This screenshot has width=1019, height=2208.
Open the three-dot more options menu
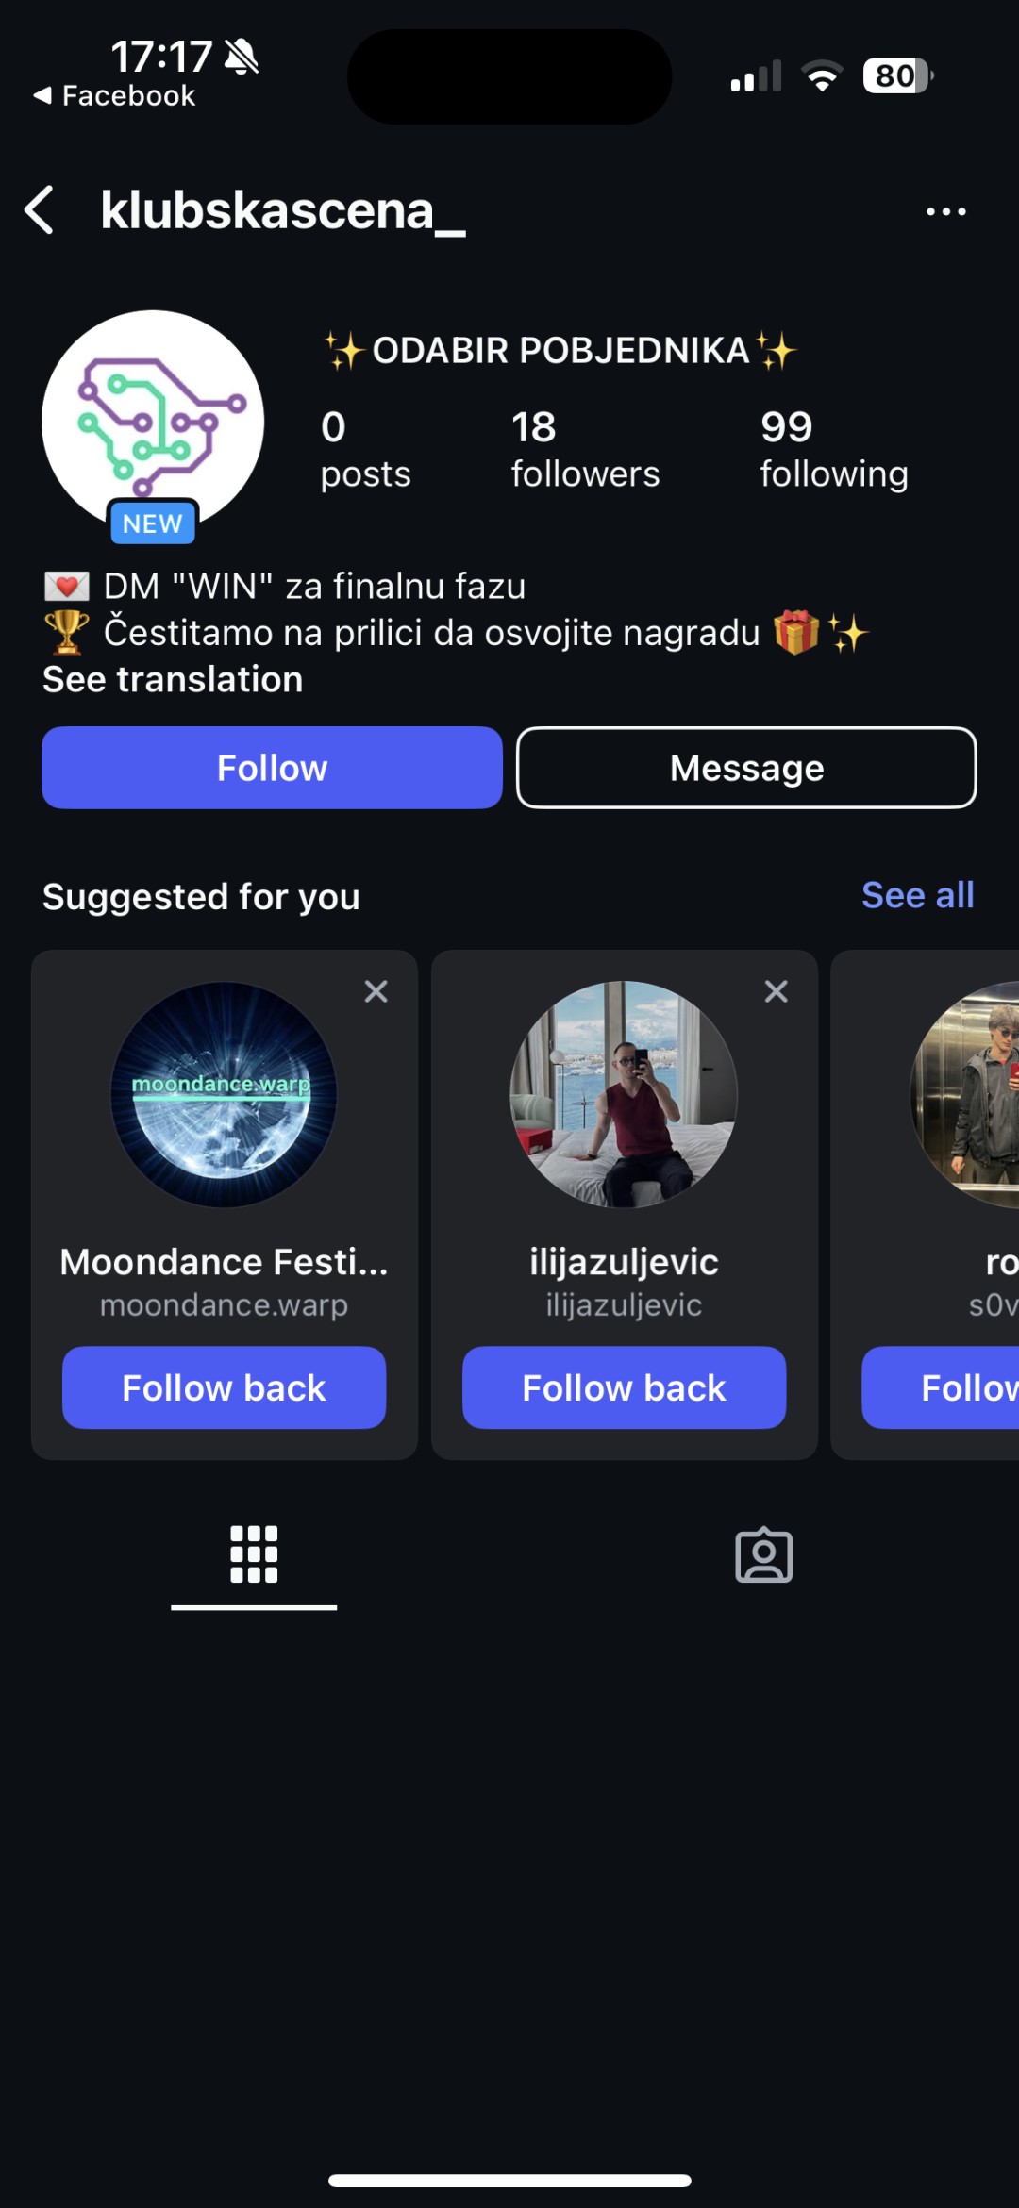pos(945,212)
